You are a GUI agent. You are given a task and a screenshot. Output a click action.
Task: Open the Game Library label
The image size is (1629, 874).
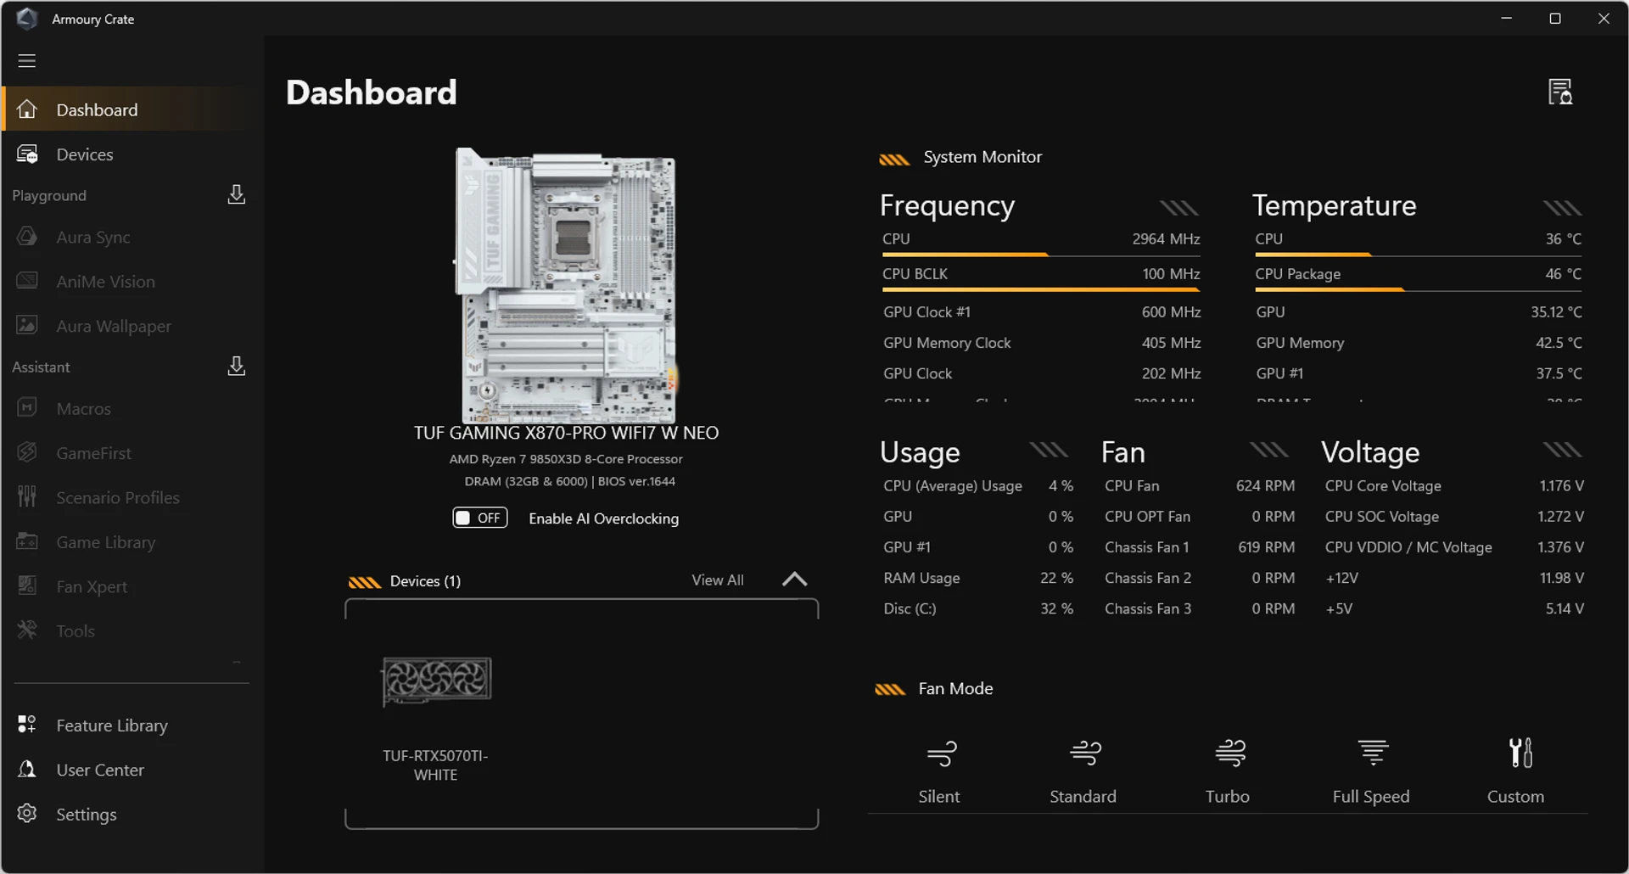[106, 542]
